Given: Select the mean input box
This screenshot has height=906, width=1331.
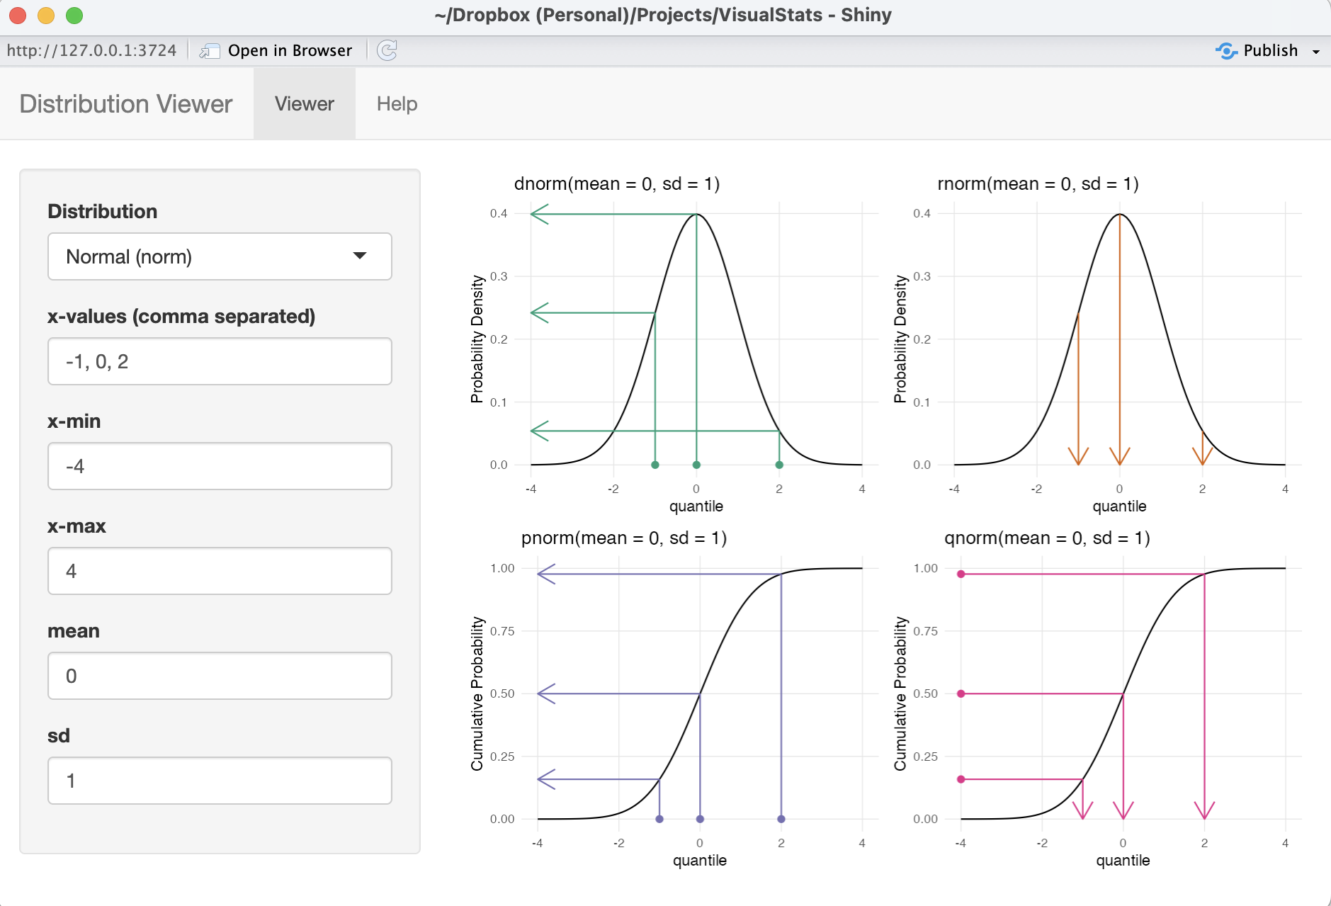Looking at the screenshot, I should coord(220,676).
